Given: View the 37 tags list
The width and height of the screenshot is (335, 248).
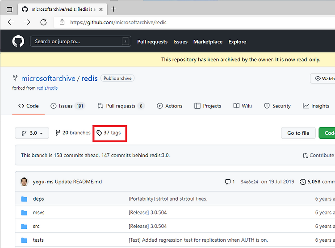Looking at the screenshot, I should 109,133.
